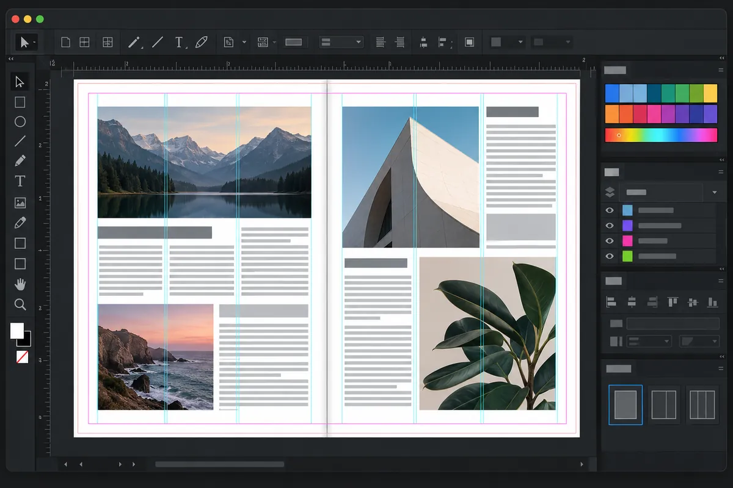Open the Layers panel dropdown arrow
This screenshot has height=488, width=733.
(715, 193)
